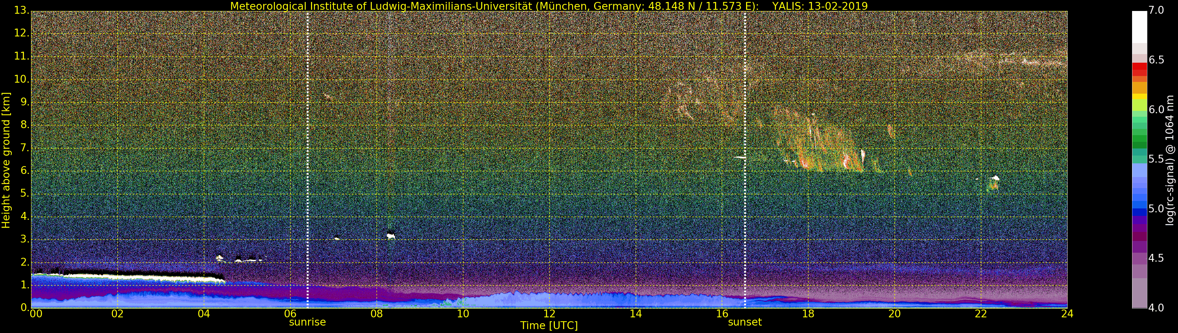Screen dimensions: 1178x333
Task: Click the height tick label '3.'
Action: [x=24, y=239]
